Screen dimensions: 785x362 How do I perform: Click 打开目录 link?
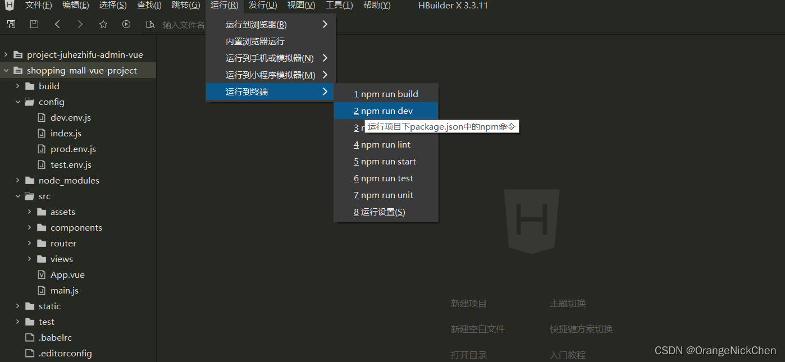468,355
